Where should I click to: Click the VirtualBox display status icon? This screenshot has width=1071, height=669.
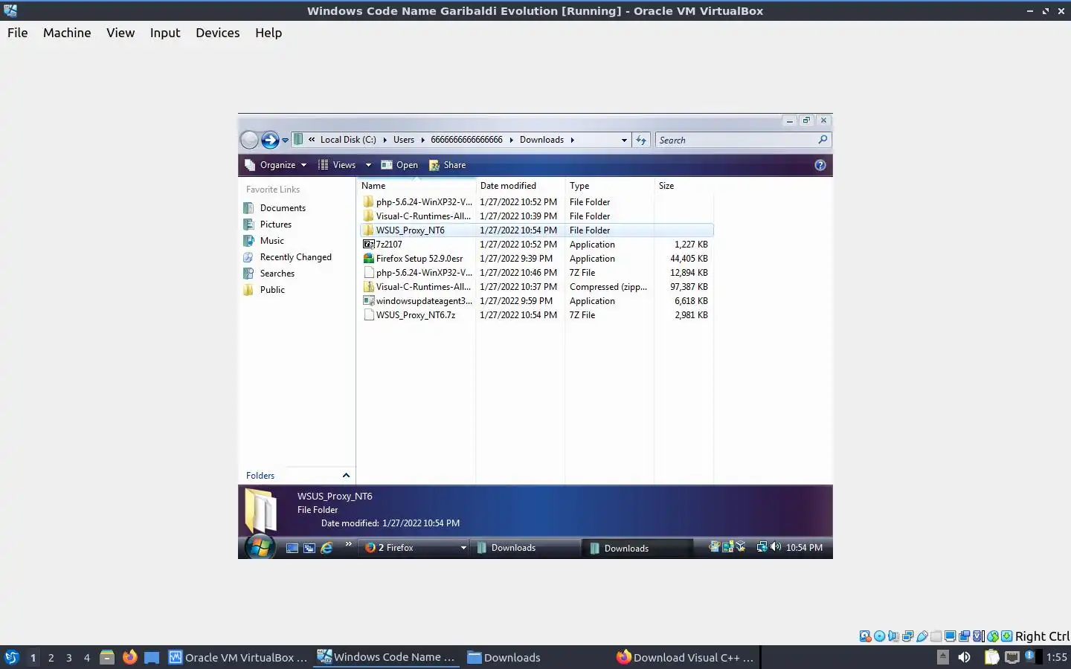pyautogui.click(x=951, y=636)
